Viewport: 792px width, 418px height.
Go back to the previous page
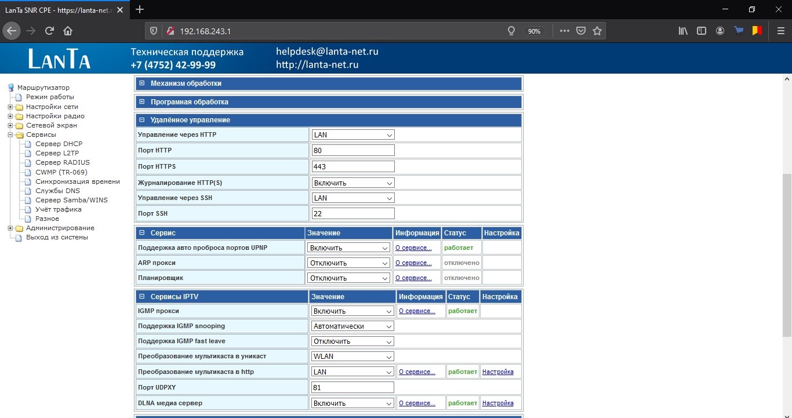click(x=12, y=31)
